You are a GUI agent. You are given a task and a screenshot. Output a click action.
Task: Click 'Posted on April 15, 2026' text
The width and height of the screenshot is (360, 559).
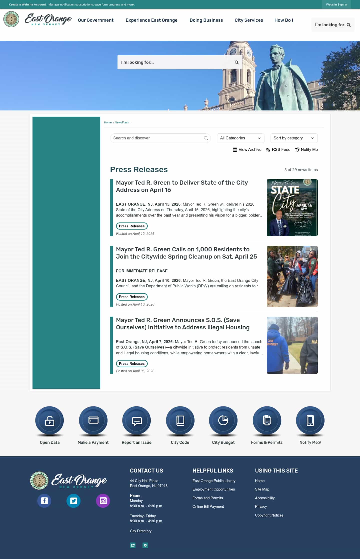(x=135, y=233)
